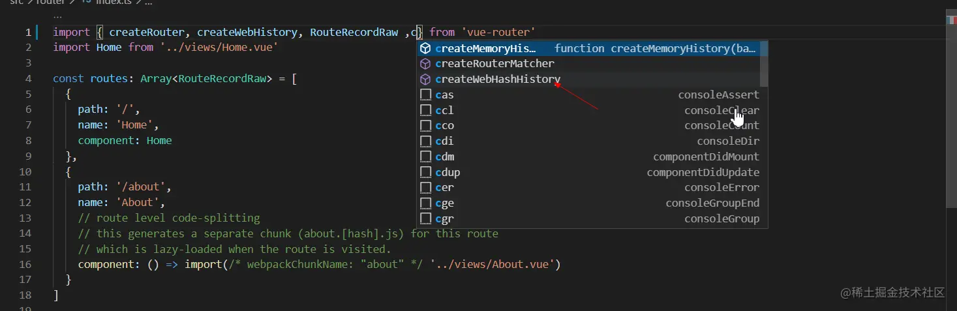957x311 pixels.
Task: Click the from keyword on line 1
Action: (442, 33)
